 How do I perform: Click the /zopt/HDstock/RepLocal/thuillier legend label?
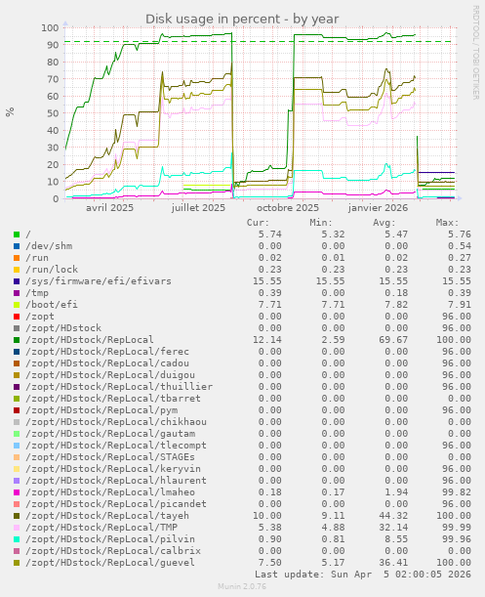click(x=119, y=387)
